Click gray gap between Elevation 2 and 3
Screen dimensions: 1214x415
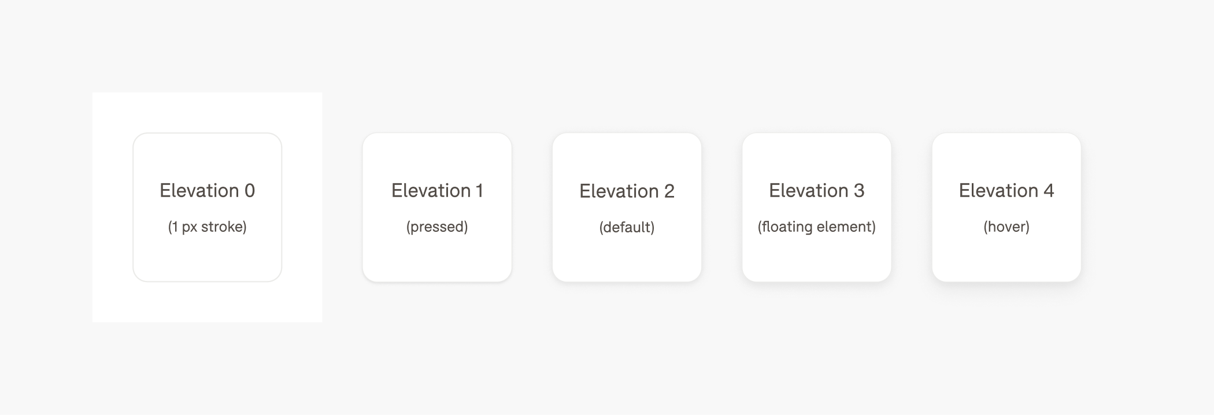[722, 208]
